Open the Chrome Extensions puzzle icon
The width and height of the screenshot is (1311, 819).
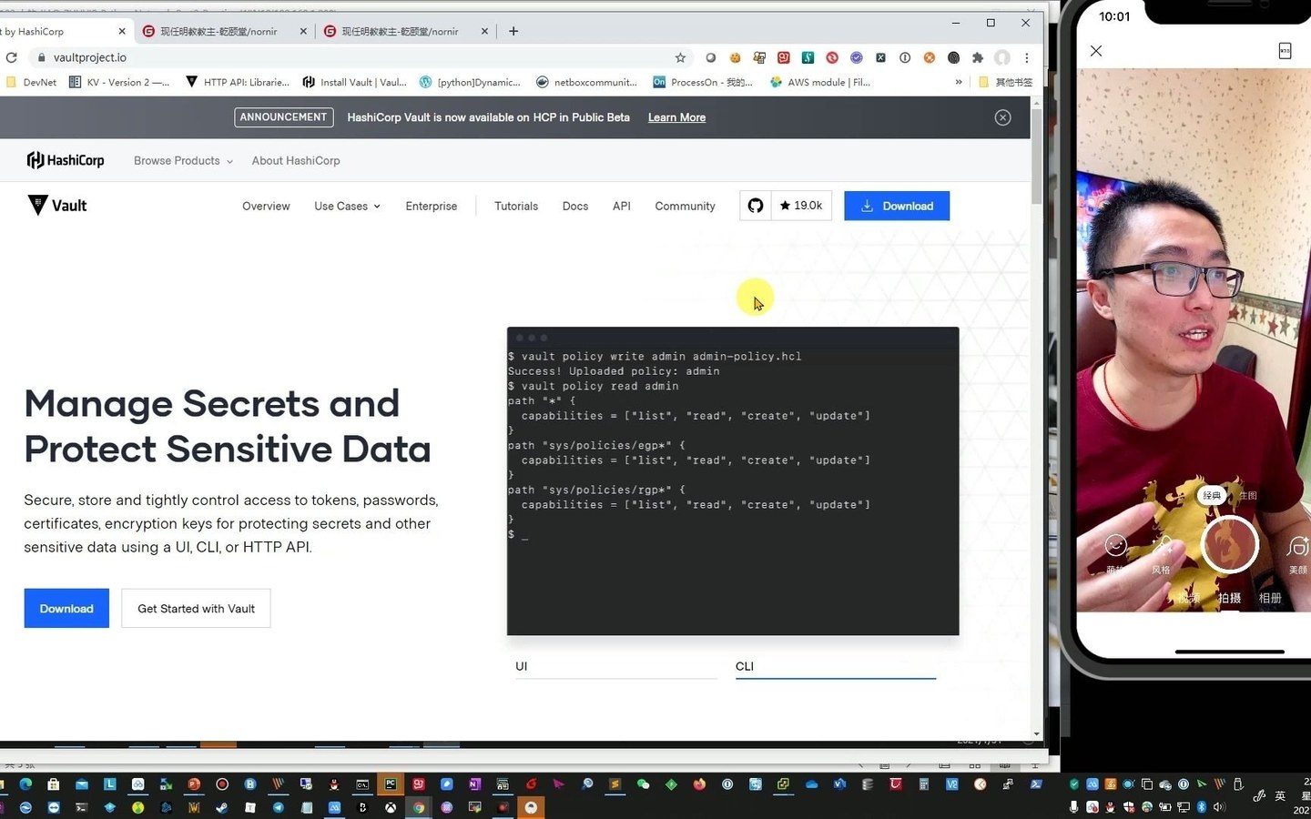click(978, 57)
